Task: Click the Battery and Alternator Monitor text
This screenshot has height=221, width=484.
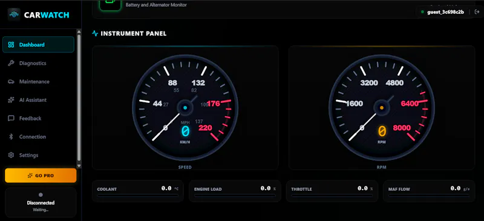Action: pos(156,5)
